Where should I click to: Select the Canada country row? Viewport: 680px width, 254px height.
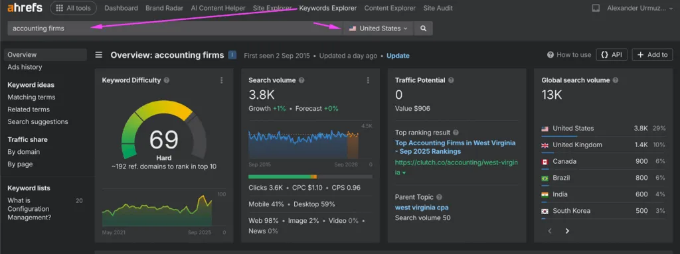click(x=603, y=162)
